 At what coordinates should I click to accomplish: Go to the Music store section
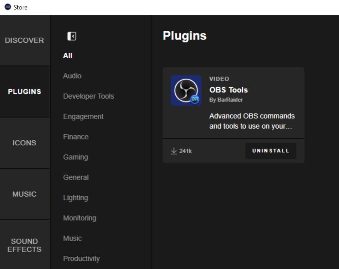[x=24, y=194]
